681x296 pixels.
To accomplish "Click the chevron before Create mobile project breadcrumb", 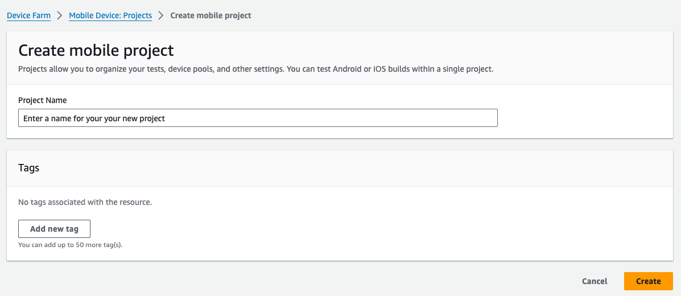I will (161, 16).
